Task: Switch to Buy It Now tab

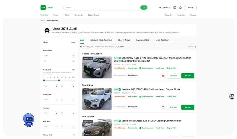Action: click(124, 40)
